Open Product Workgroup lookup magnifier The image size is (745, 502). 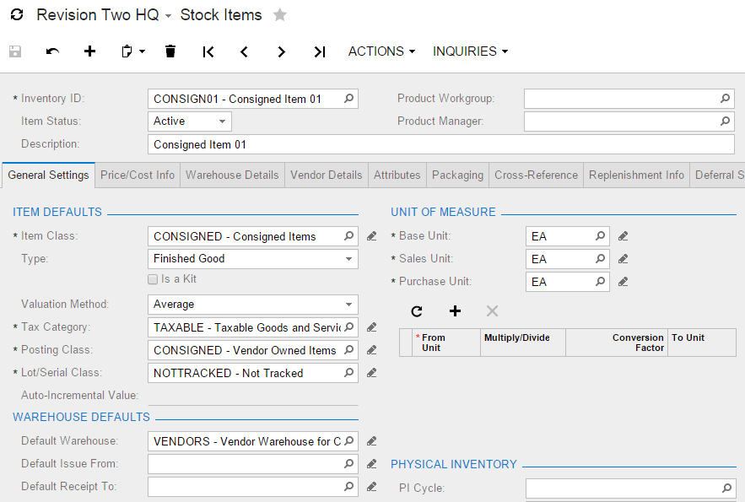pos(725,99)
